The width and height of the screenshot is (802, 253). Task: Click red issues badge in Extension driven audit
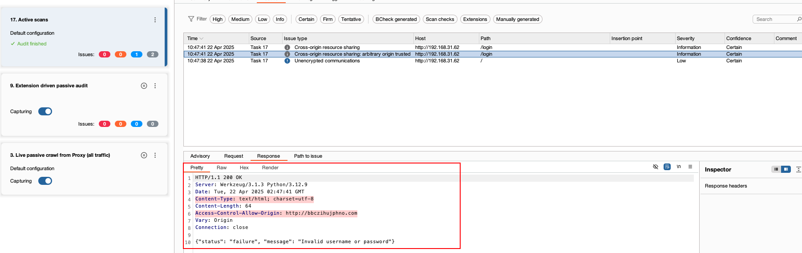click(105, 124)
